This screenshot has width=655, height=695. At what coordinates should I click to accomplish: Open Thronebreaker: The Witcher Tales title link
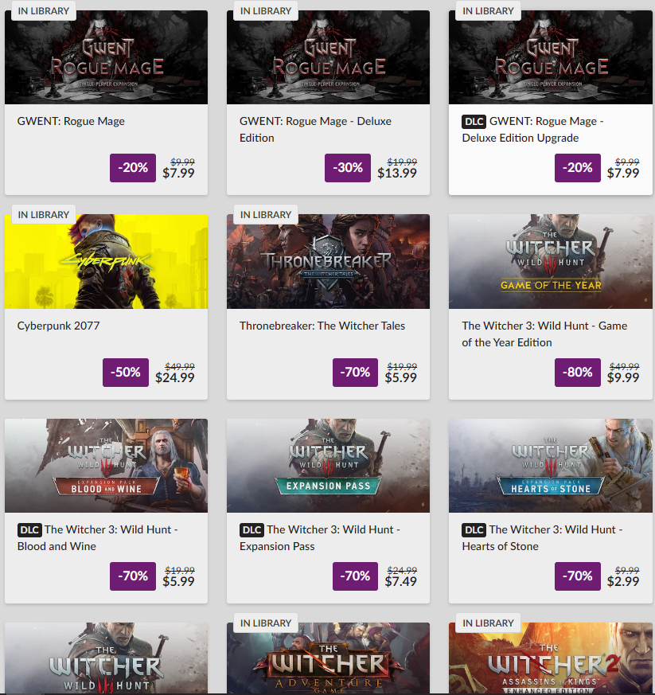coord(322,326)
